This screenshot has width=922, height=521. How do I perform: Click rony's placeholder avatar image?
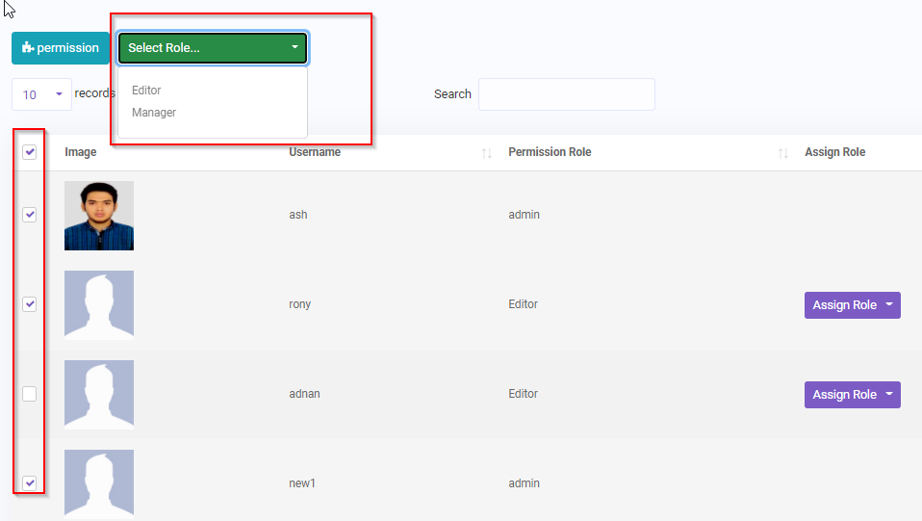[99, 305]
